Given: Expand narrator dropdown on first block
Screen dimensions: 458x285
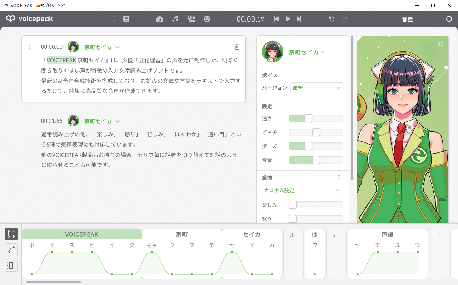Looking at the screenshot, I should (x=118, y=47).
